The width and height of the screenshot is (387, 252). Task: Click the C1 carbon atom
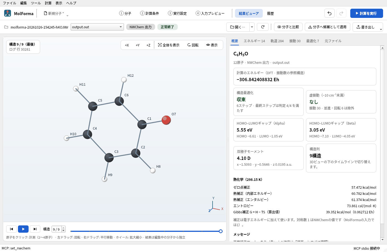pyautogui.click(x=142, y=124)
